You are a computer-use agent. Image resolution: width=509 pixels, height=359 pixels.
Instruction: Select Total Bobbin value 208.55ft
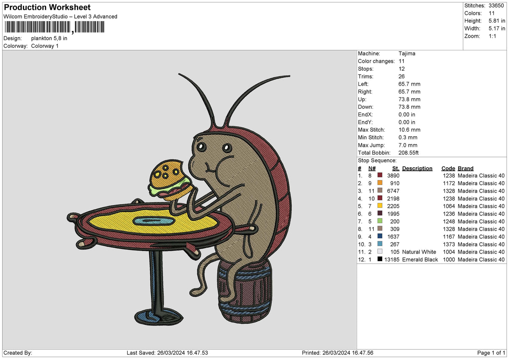[409, 152]
